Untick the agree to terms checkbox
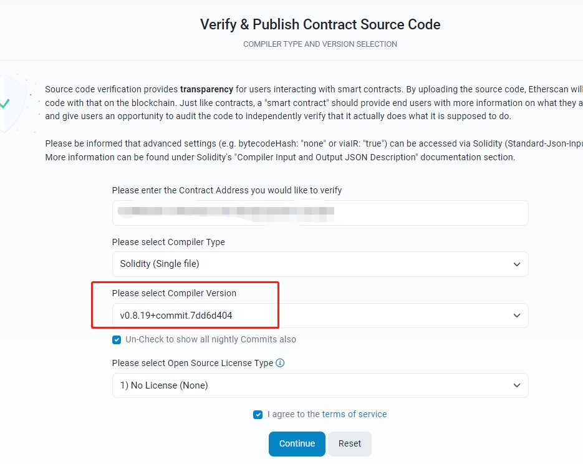The width and height of the screenshot is (583, 464). pyautogui.click(x=258, y=415)
